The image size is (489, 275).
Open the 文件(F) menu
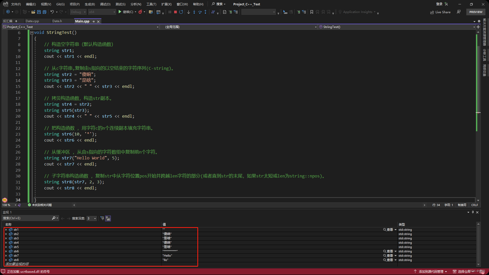tap(16, 4)
